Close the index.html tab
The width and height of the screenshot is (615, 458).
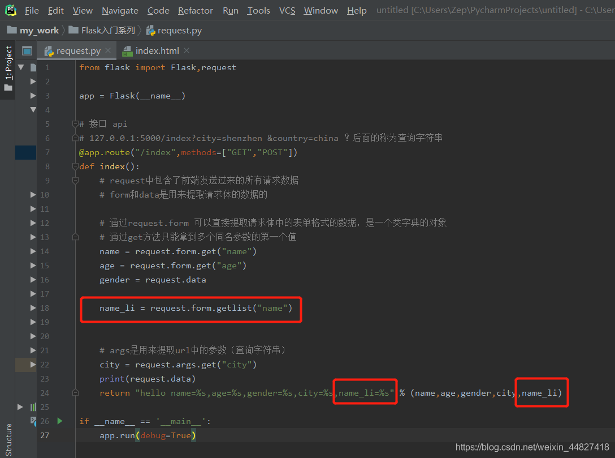[x=187, y=50]
